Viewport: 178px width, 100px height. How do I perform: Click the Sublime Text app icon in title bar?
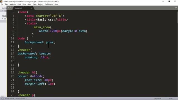pos(1,1)
